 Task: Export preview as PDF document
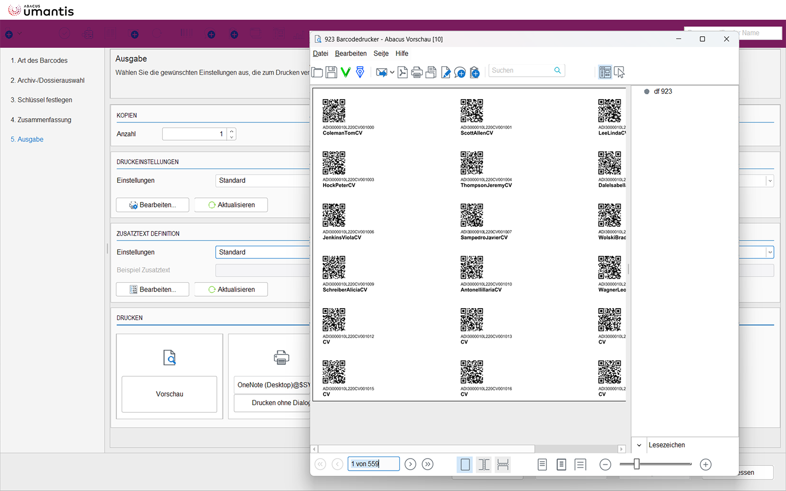pos(403,72)
